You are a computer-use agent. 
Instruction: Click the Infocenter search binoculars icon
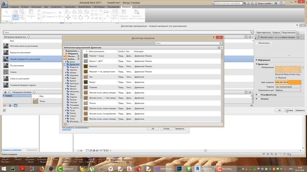click(x=244, y=3)
